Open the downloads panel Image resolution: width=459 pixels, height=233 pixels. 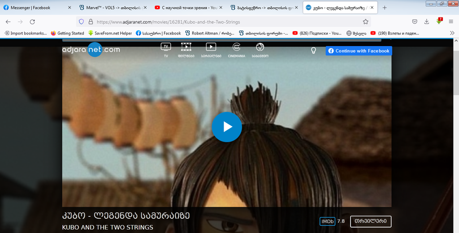click(x=427, y=22)
